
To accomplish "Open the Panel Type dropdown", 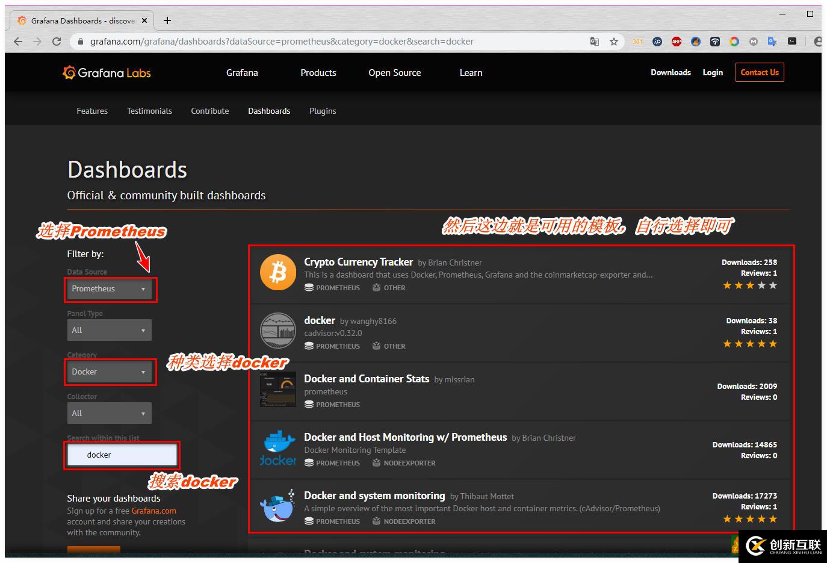I will [110, 331].
